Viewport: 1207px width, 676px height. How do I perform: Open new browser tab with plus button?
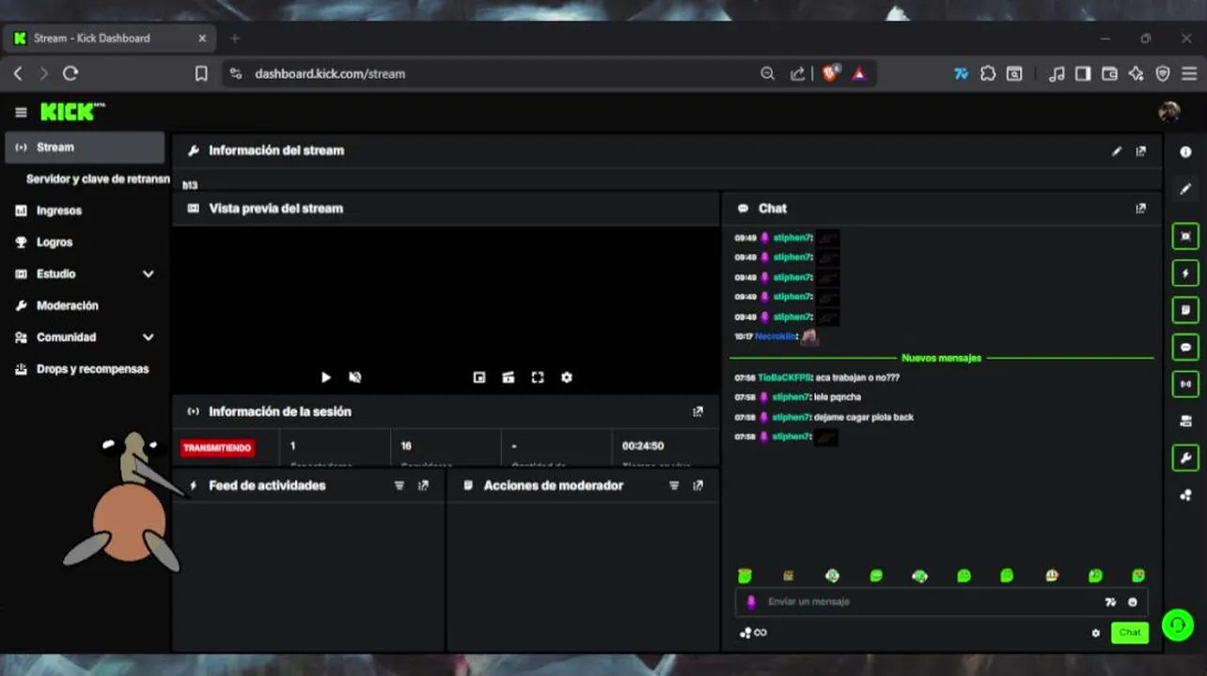click(x=235, y=38)
